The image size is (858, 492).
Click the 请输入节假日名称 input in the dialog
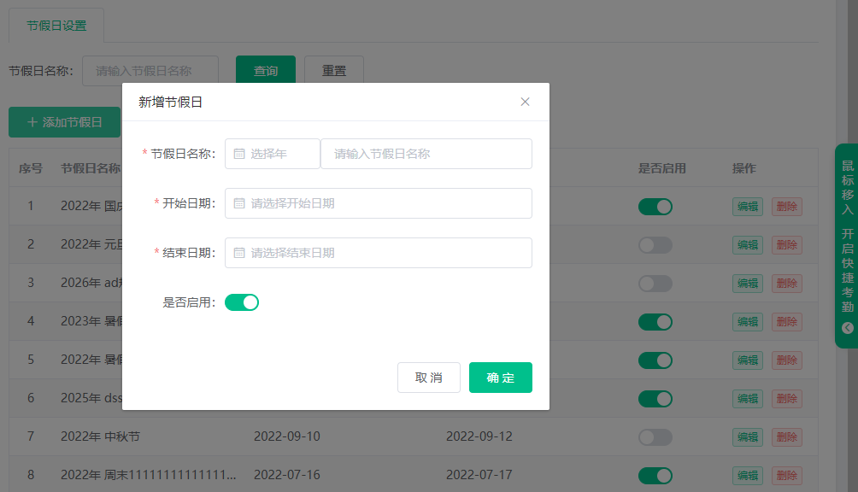[426, 154]
